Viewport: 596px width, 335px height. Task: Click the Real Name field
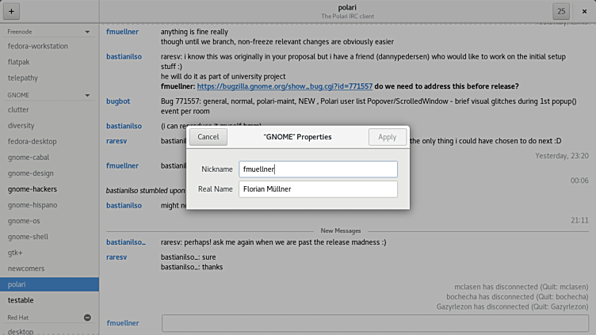click(x=318, y=189)
